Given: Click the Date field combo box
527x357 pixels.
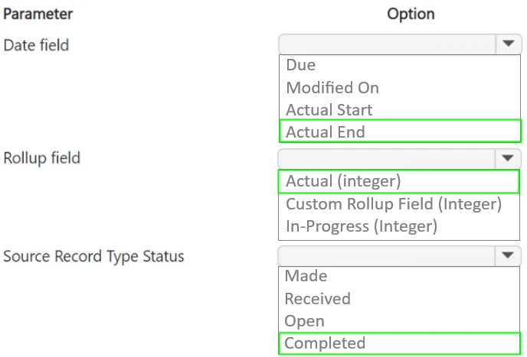Looking at the screenshot, I should coord(388,44).
